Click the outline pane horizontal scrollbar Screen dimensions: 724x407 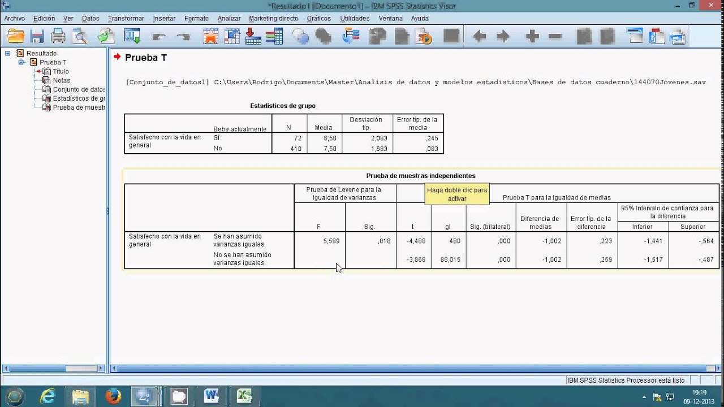(54, 369)
